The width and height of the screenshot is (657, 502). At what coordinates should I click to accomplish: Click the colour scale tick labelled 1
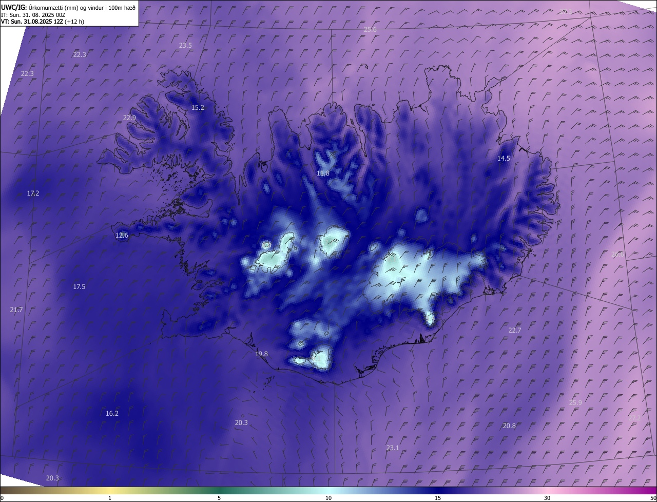pos(110,498)
